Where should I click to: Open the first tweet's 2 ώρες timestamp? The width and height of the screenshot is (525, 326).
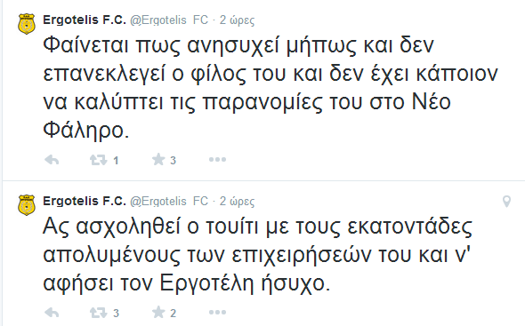click(237, 20)
